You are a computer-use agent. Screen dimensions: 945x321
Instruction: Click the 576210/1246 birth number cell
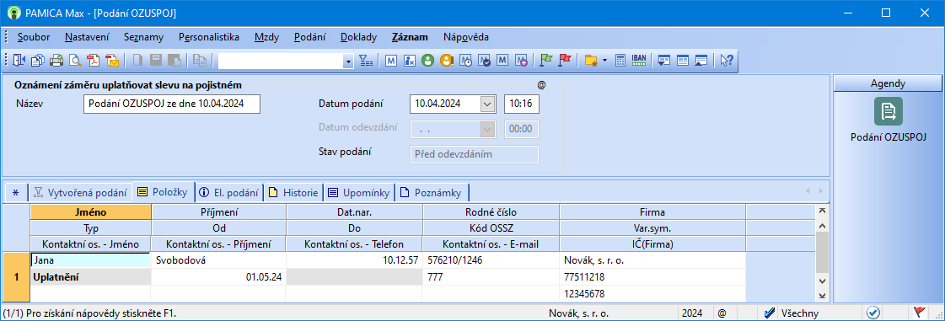[x=491, y=260]
